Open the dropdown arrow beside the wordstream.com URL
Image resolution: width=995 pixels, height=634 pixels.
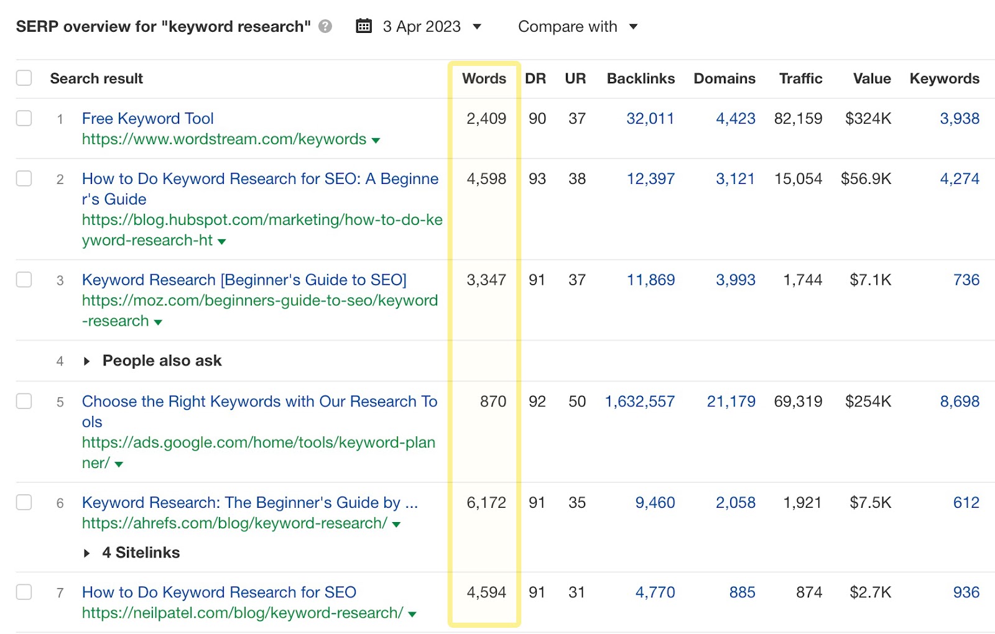(376, 140)
